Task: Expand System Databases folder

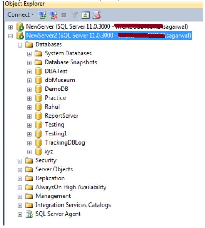Action: tap(29, 54)
